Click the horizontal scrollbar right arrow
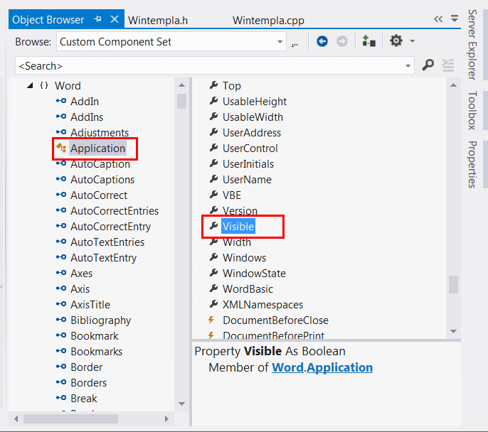This screenshot has width=488, height=432. (166, 418)
